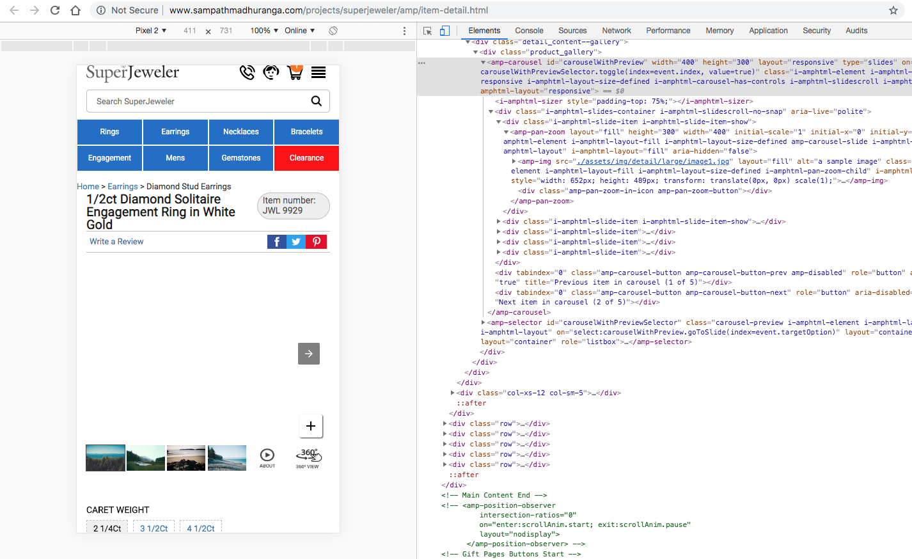This screenshot has width=912, height=559.
Task: Open the Network tab
Action: [x=616, y=30]
